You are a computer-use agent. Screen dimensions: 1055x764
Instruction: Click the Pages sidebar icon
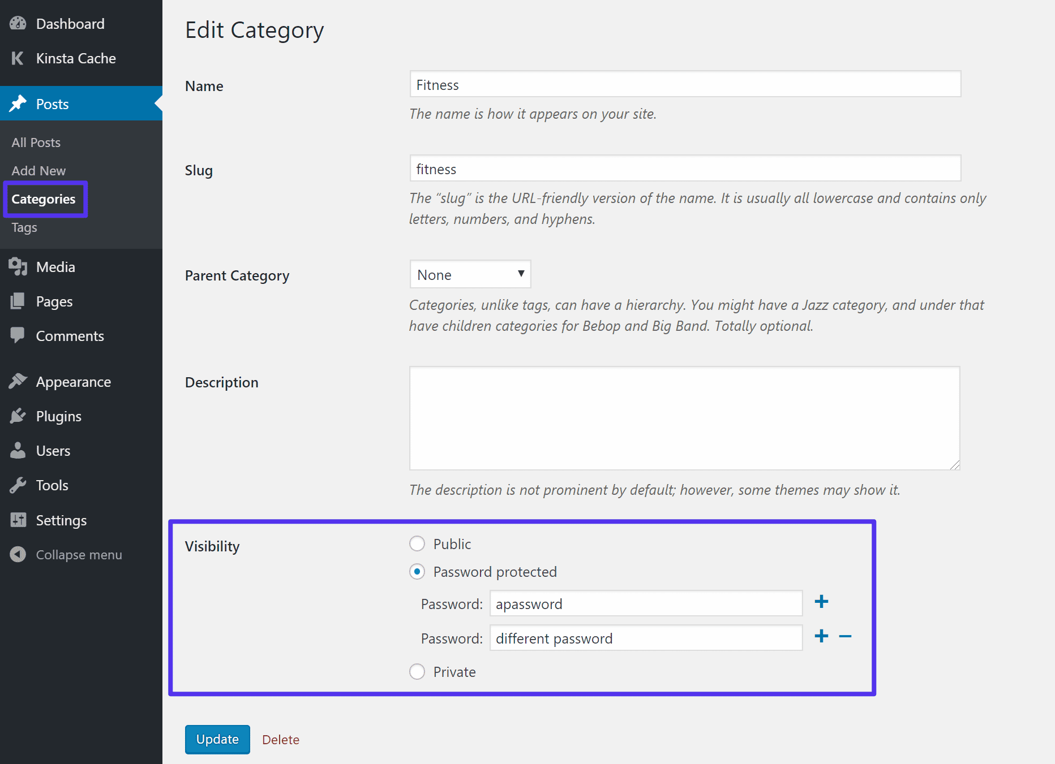click(x=18, y=301)
